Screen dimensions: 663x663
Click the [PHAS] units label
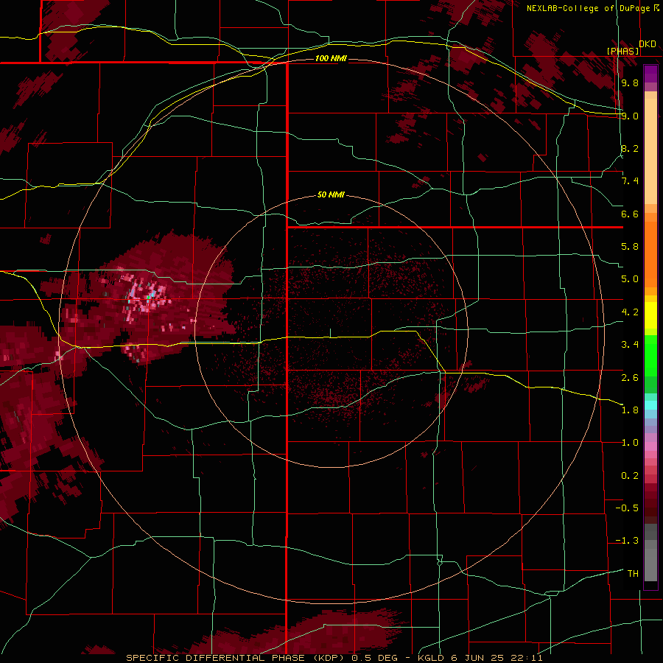[623, 51]
